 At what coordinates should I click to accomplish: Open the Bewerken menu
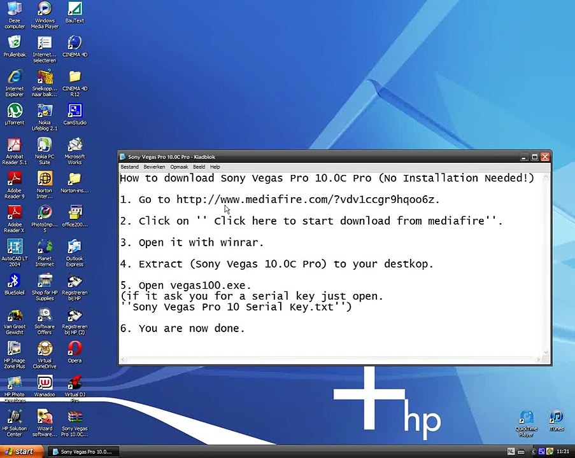click(x=154, y=167)
